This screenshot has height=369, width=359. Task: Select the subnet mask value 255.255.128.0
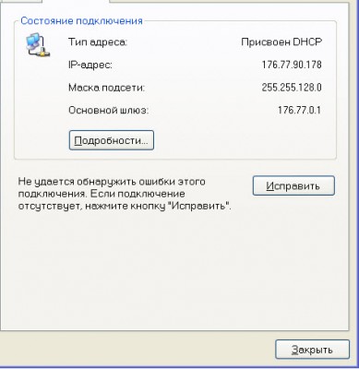292,88
